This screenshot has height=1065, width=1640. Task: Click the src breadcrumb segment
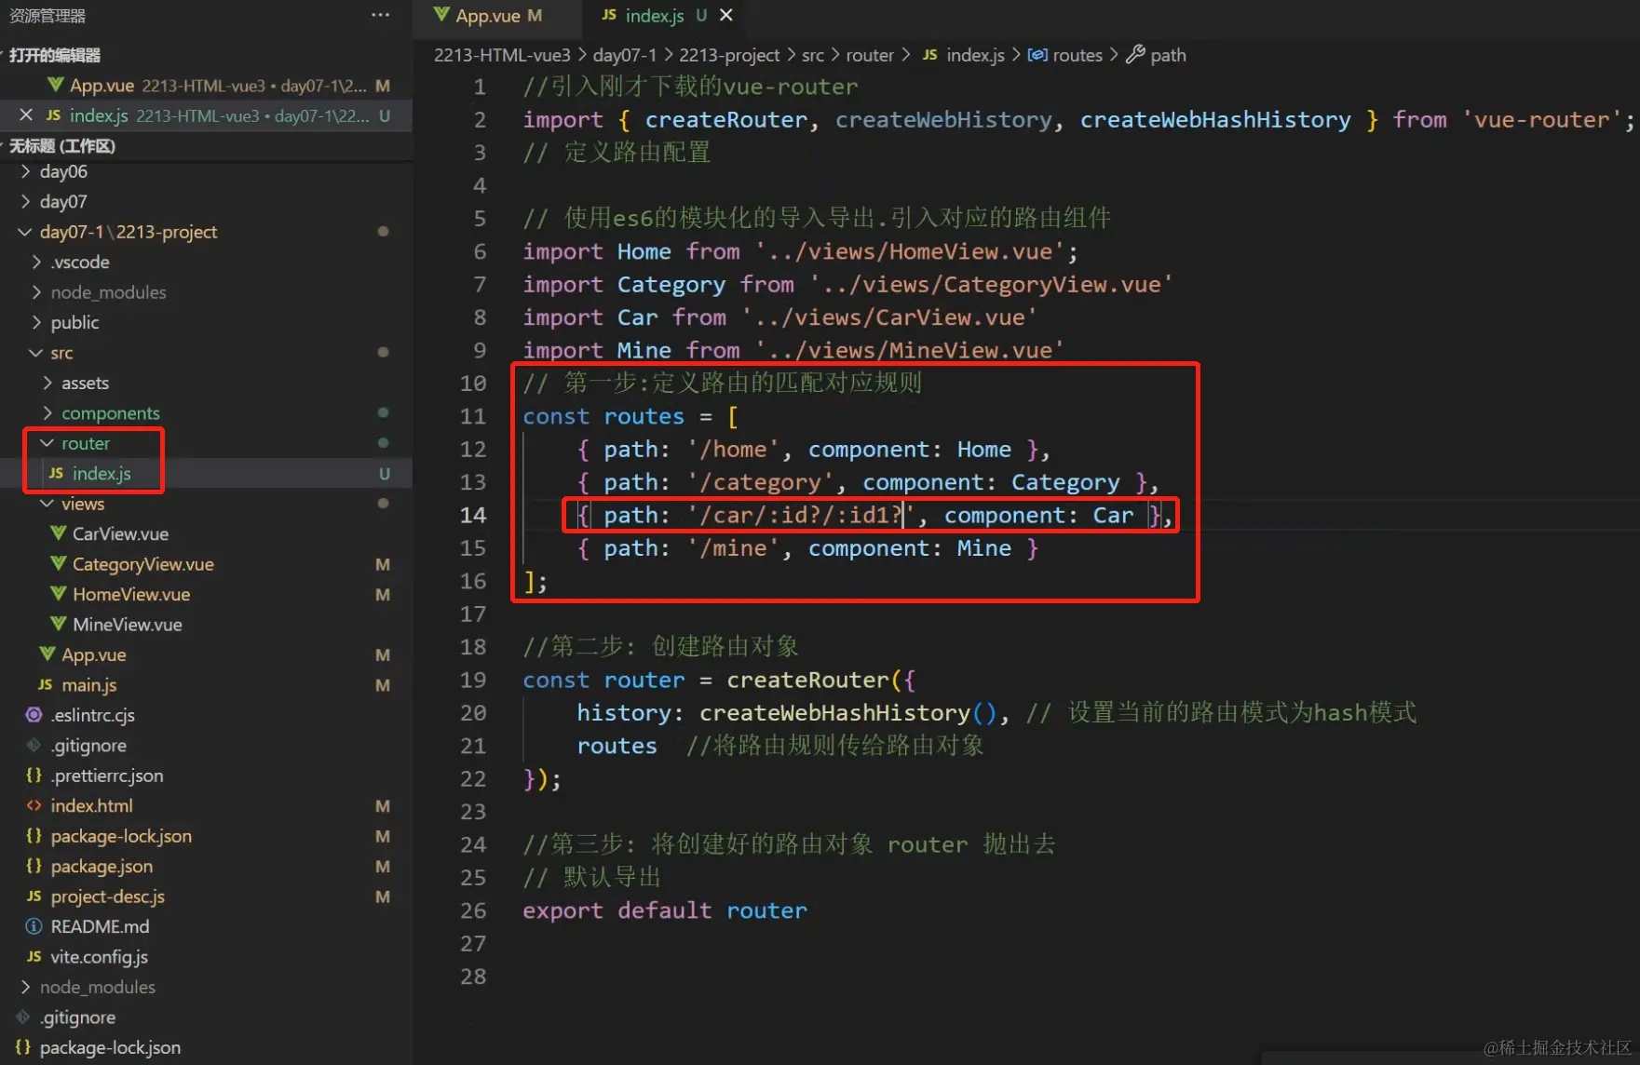813,55
